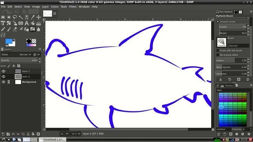Reset tool options to defaults
The width and height of the screenshot is (253, 142).
pos(248,79)
